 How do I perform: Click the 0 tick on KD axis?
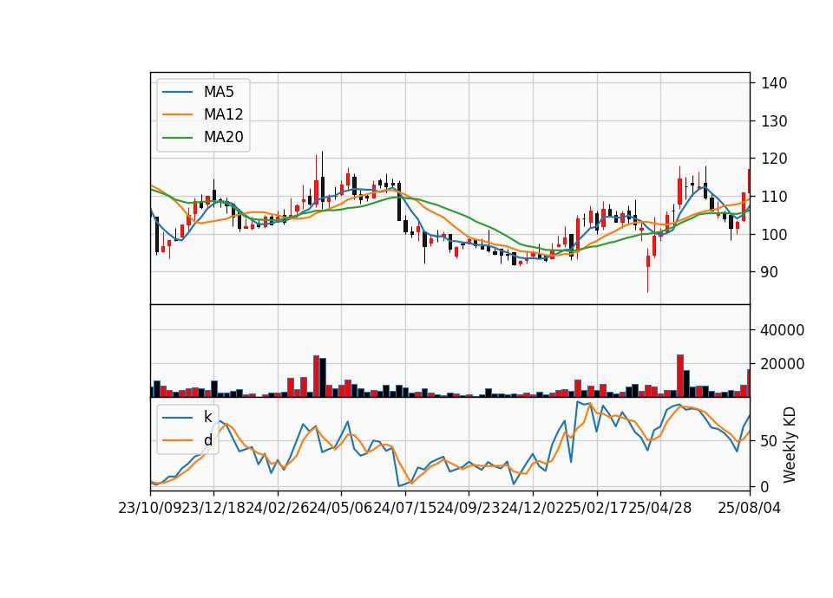[765, 486]
